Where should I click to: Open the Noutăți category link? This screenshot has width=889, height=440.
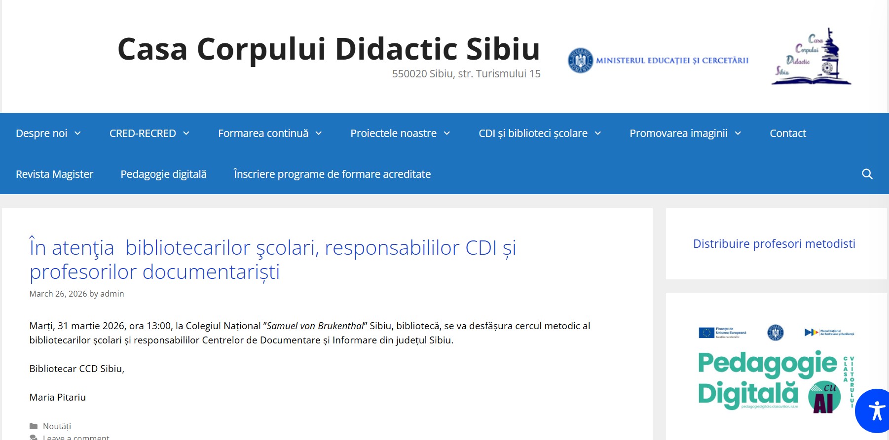(57, 426)
